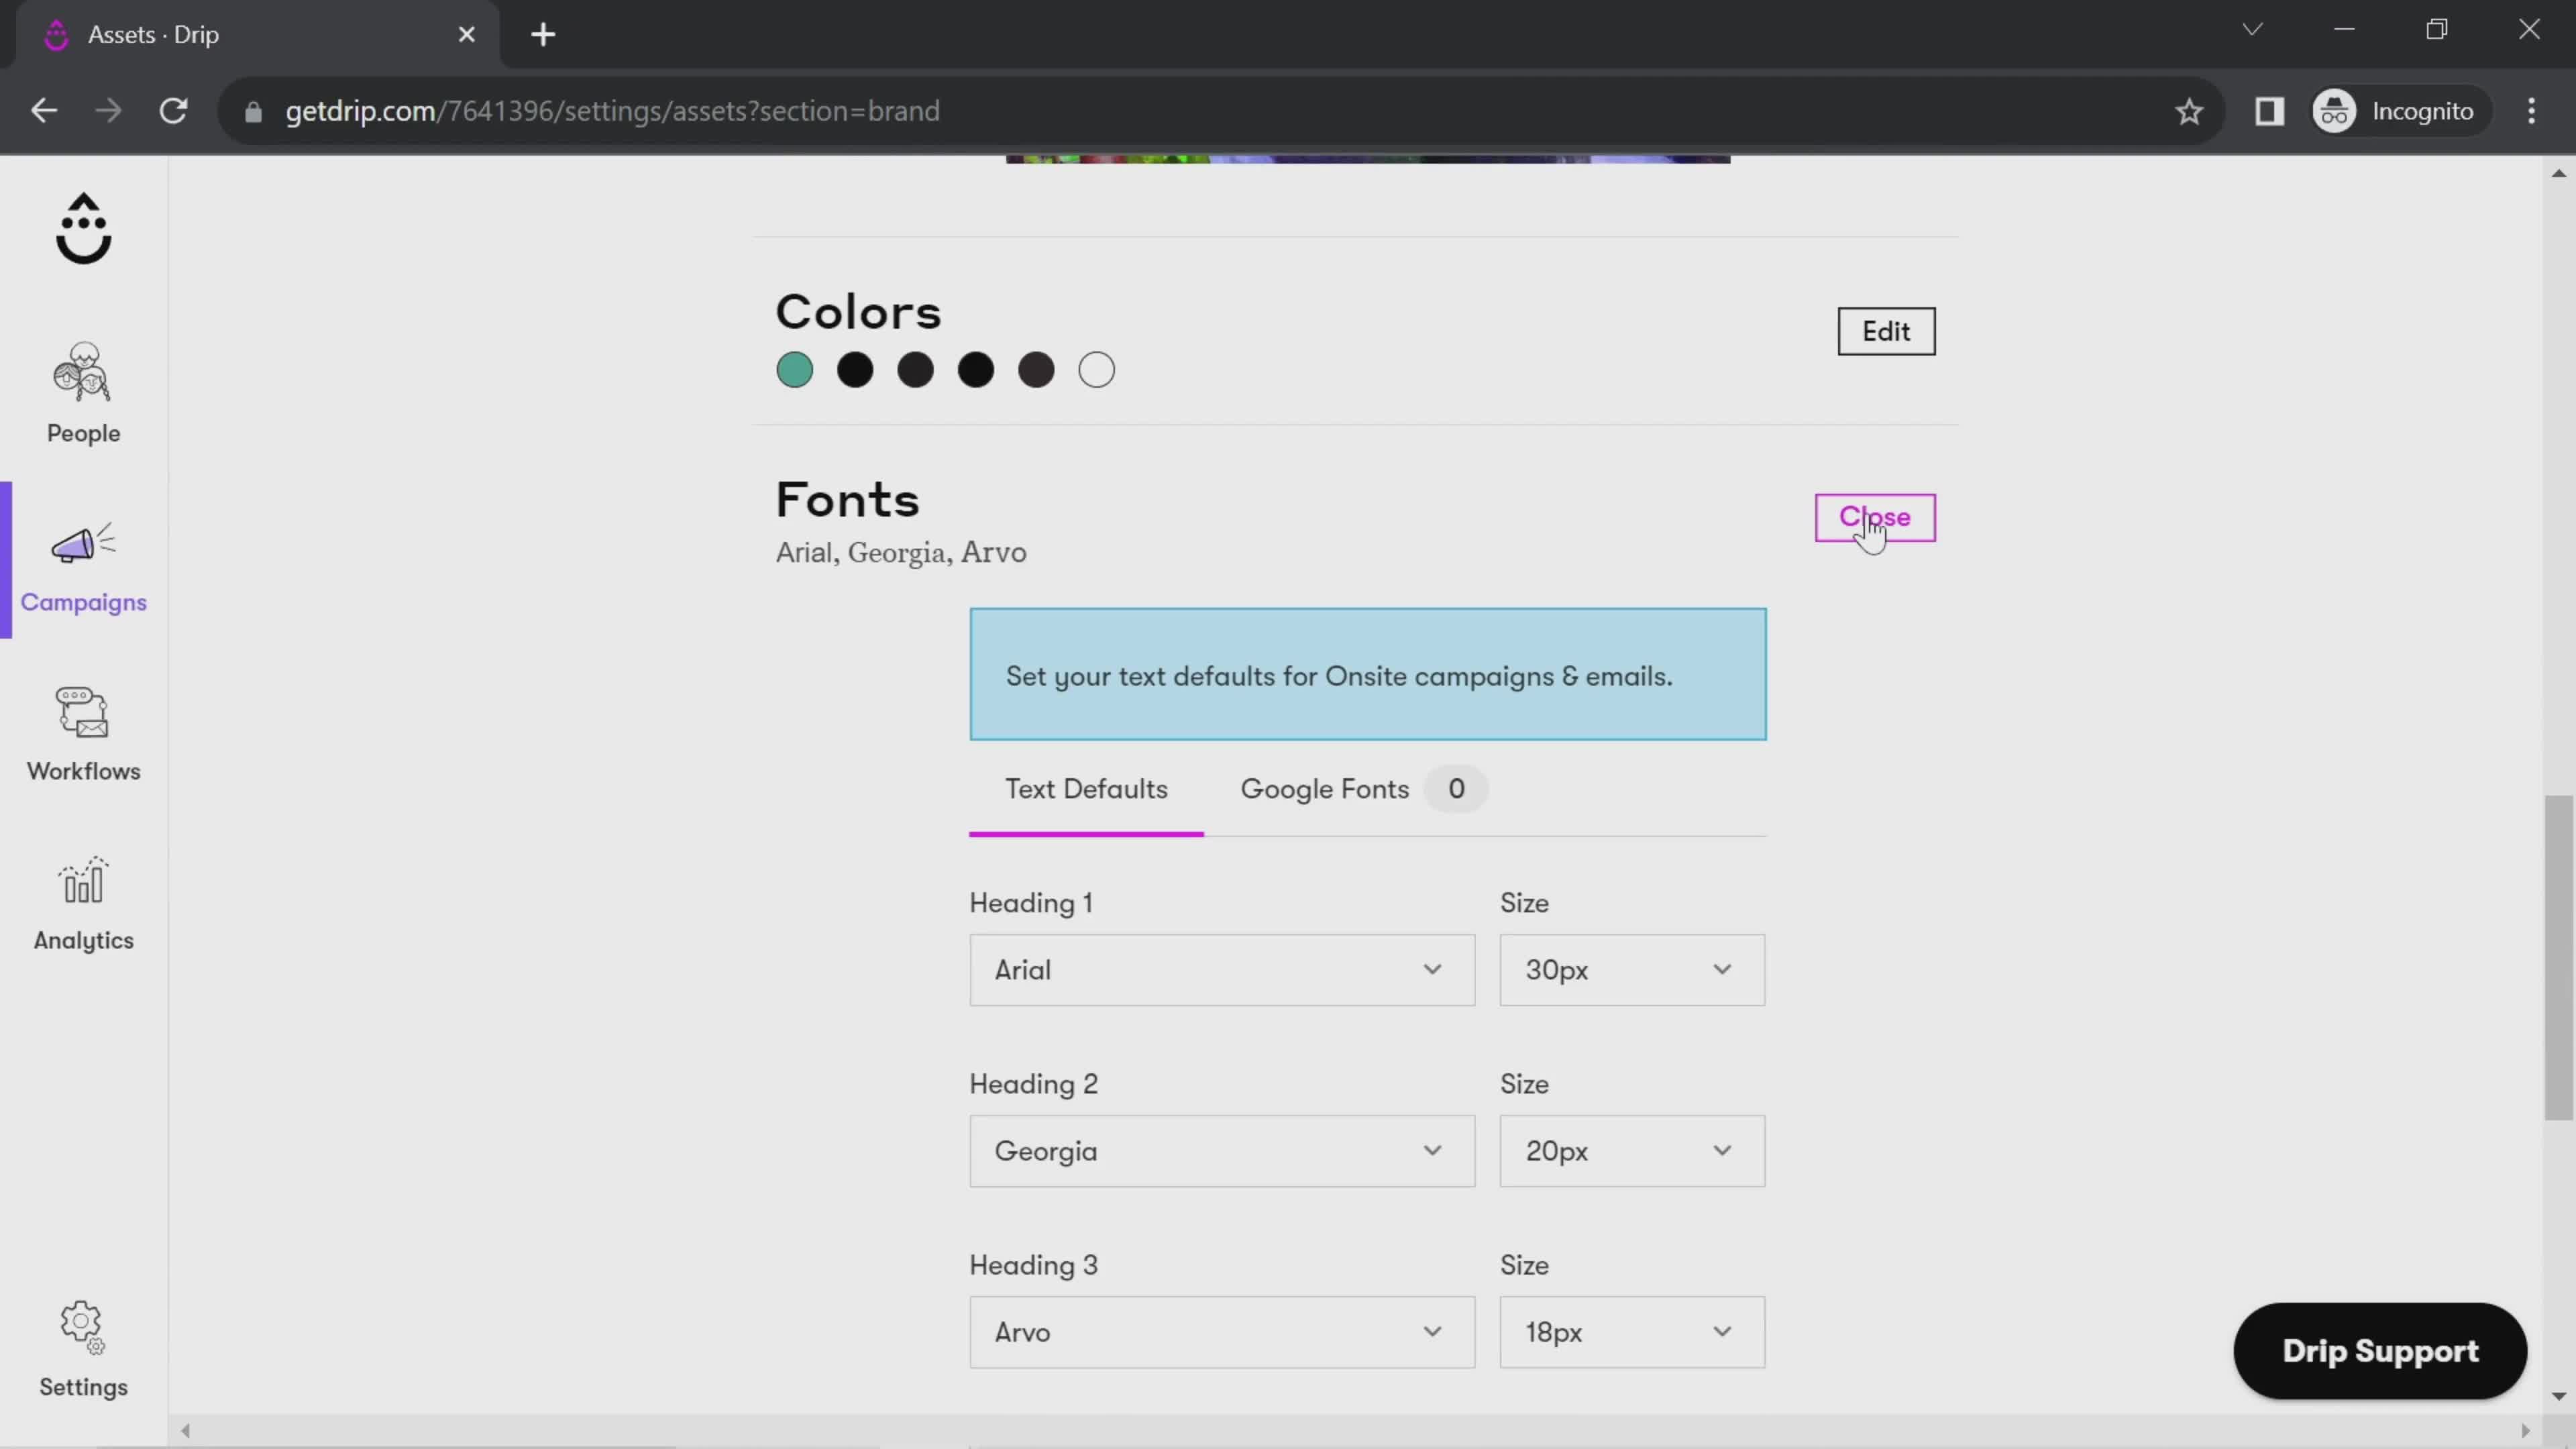Reload the current assets page
Image resolution: width=2576 pixels, height=1449 pixels.
173,110
